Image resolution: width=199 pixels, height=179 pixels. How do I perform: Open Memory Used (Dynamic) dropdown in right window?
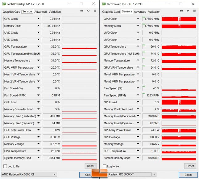138,123
